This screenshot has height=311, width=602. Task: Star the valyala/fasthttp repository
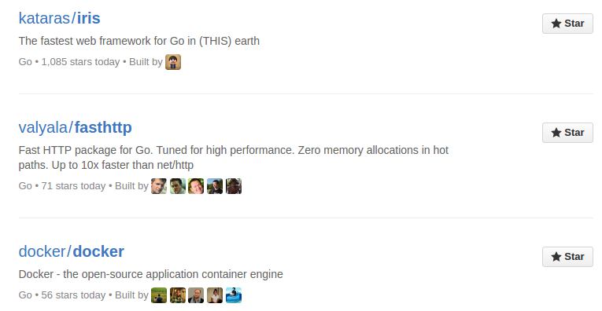coord(567,133)
